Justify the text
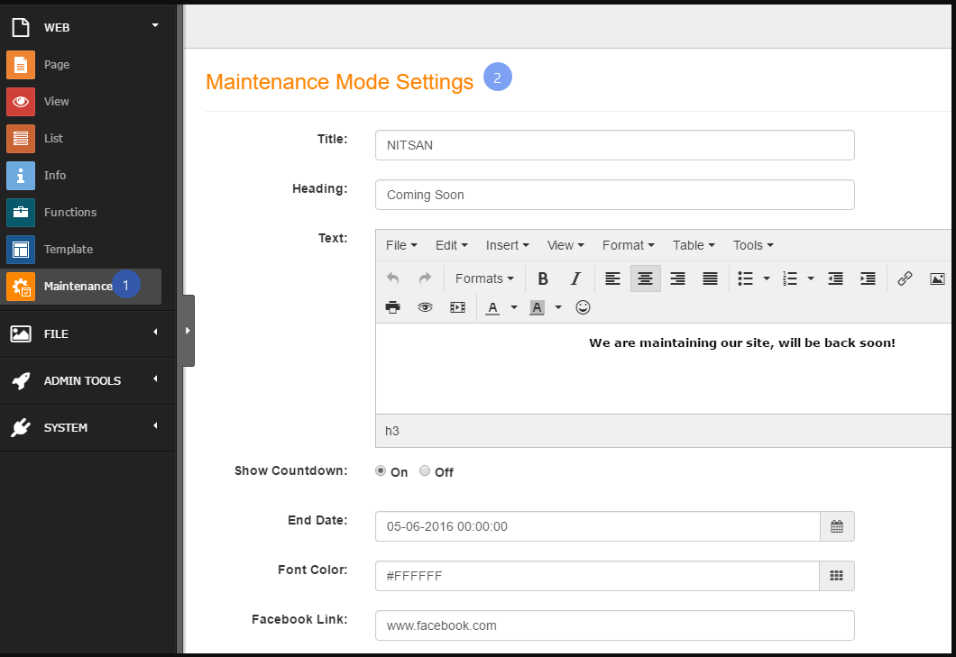Screen dimensions: 956x657 point(710,278)
